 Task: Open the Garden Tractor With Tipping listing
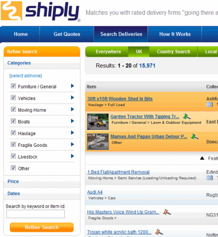point(145,116)
